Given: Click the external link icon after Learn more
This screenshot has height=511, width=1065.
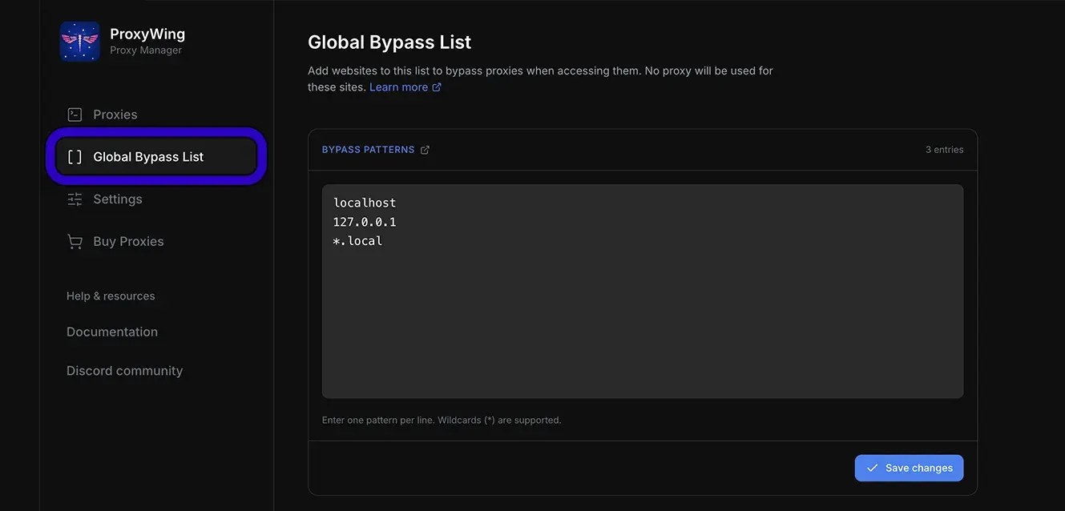Looking at the screenshot, I should pyautogui.click(x=435, y=85).
